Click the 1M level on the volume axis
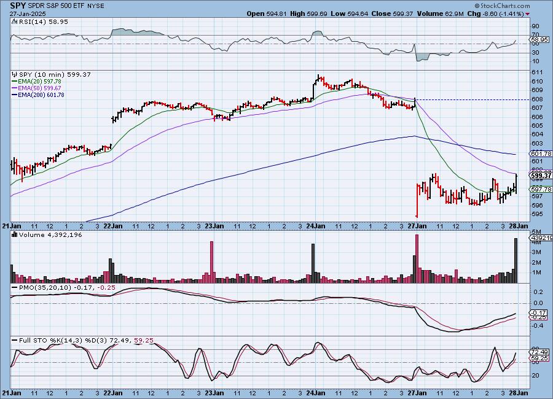 point(536,273)
